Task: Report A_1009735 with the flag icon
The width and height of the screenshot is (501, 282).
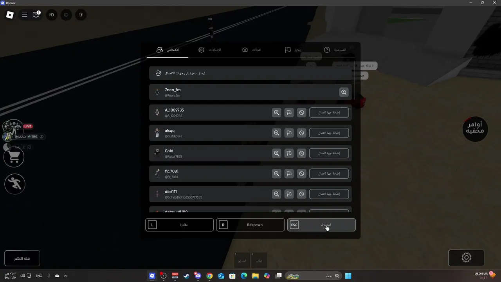Action: [x=289, y=112]
